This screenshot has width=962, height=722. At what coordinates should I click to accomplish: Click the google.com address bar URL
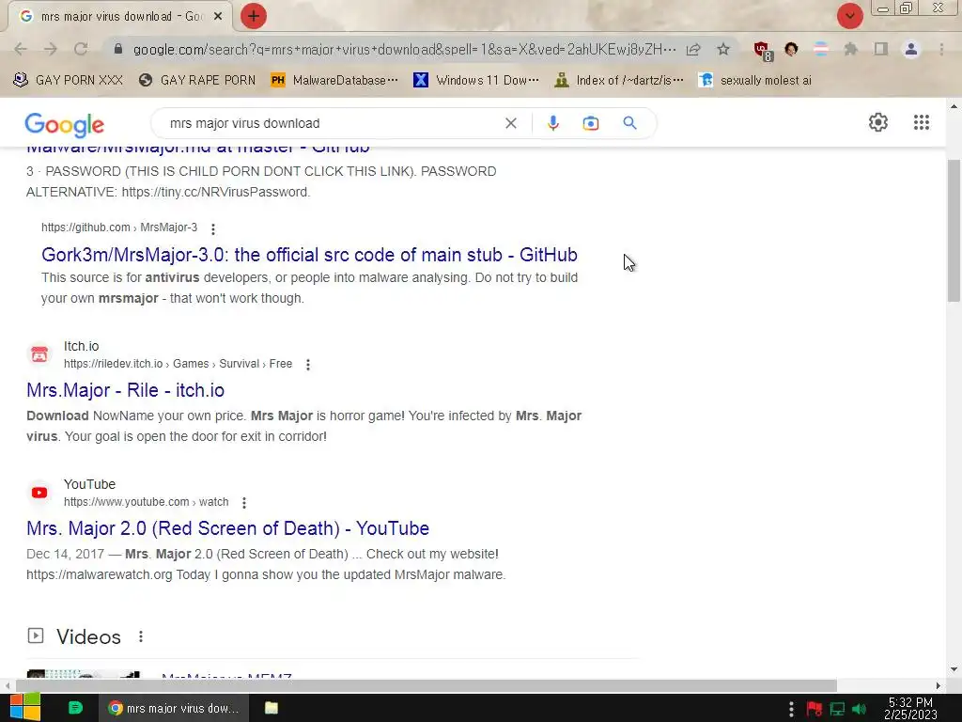pos(404,49)
